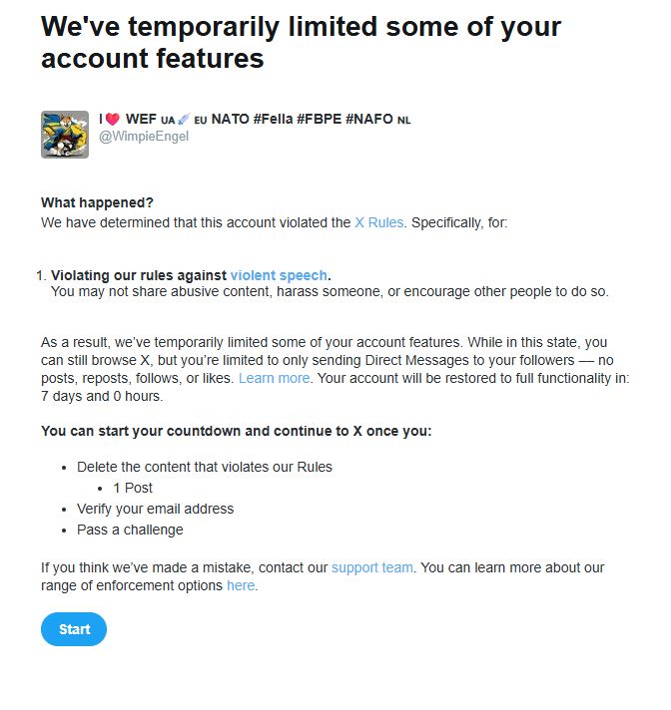
Task: Click the missile emoji next to UA
Action: pos(184,120)
